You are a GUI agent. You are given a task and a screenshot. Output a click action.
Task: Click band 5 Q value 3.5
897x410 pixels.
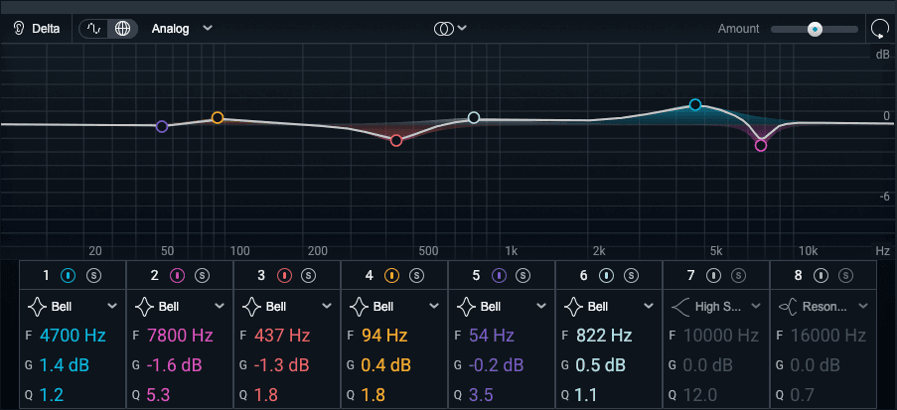tap(481, 394)
